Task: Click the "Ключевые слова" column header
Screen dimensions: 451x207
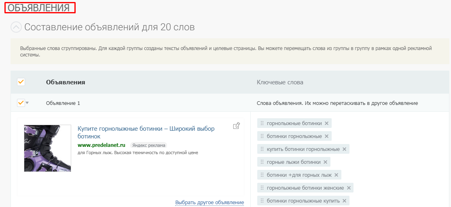Action: (x=280, y=82)
